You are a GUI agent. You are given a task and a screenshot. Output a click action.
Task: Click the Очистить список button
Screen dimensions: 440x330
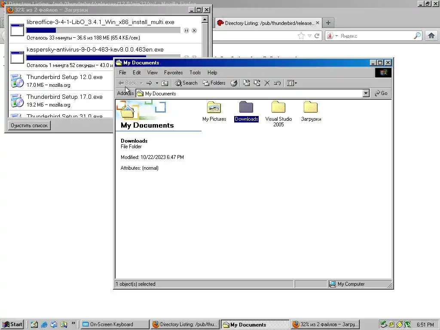click(x=29, y=125)
